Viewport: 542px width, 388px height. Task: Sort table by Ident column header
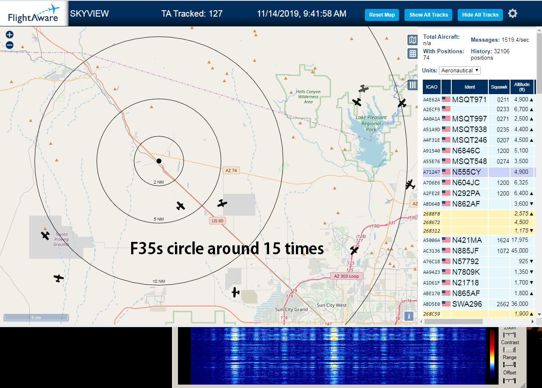470,87
